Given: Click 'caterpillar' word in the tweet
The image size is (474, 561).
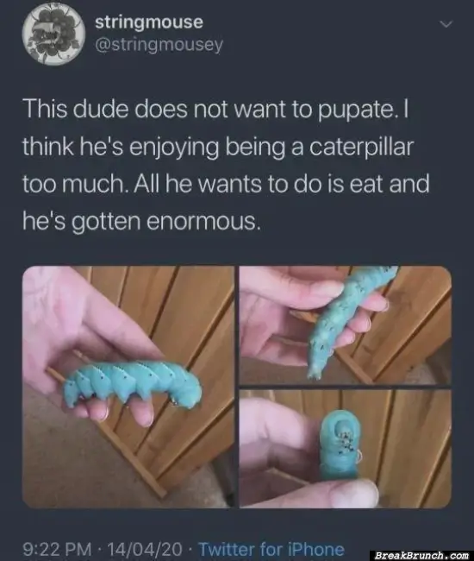Looking at the screenshot, I should (361, 147).
